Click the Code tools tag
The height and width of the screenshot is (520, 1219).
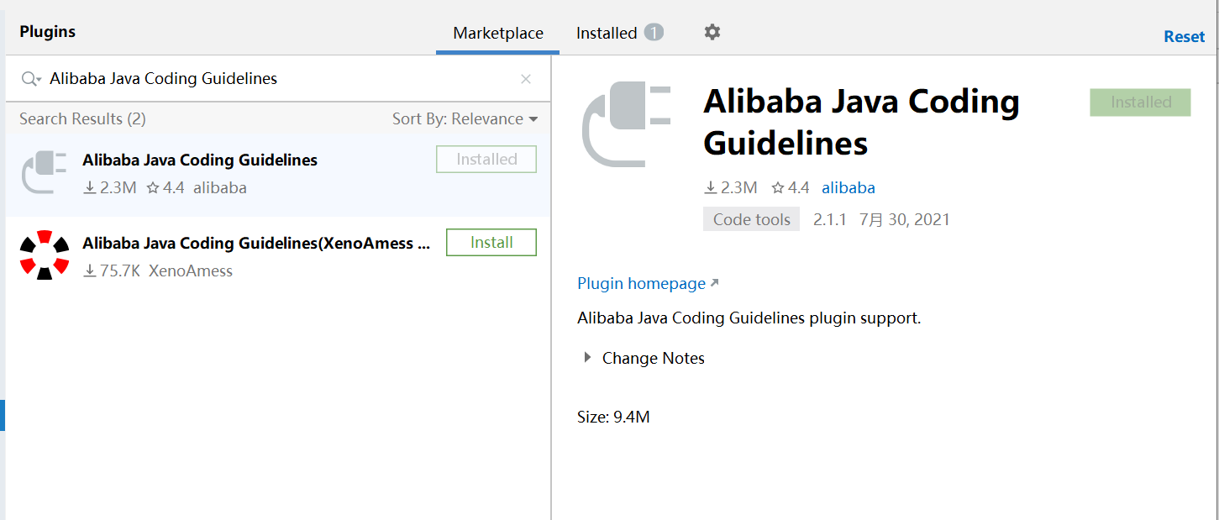coord(752,220)
